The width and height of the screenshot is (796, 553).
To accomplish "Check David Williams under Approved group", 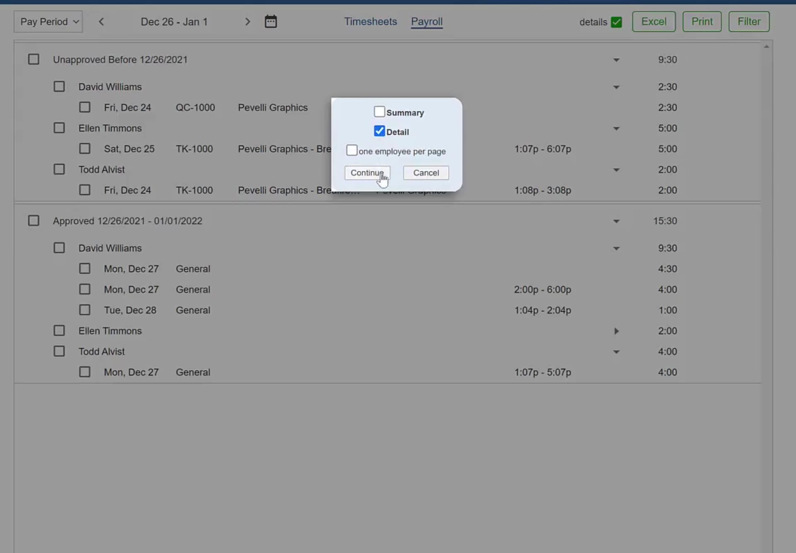I will (59, 248).
